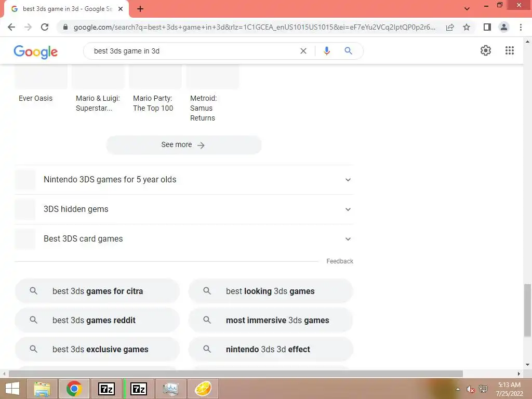Go back using browser back arrow
The image size is (532, 399).
coord(11,27)
